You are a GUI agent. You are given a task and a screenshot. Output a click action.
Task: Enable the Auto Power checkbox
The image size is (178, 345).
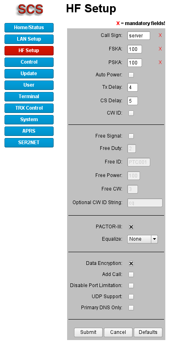coord(131,75)
